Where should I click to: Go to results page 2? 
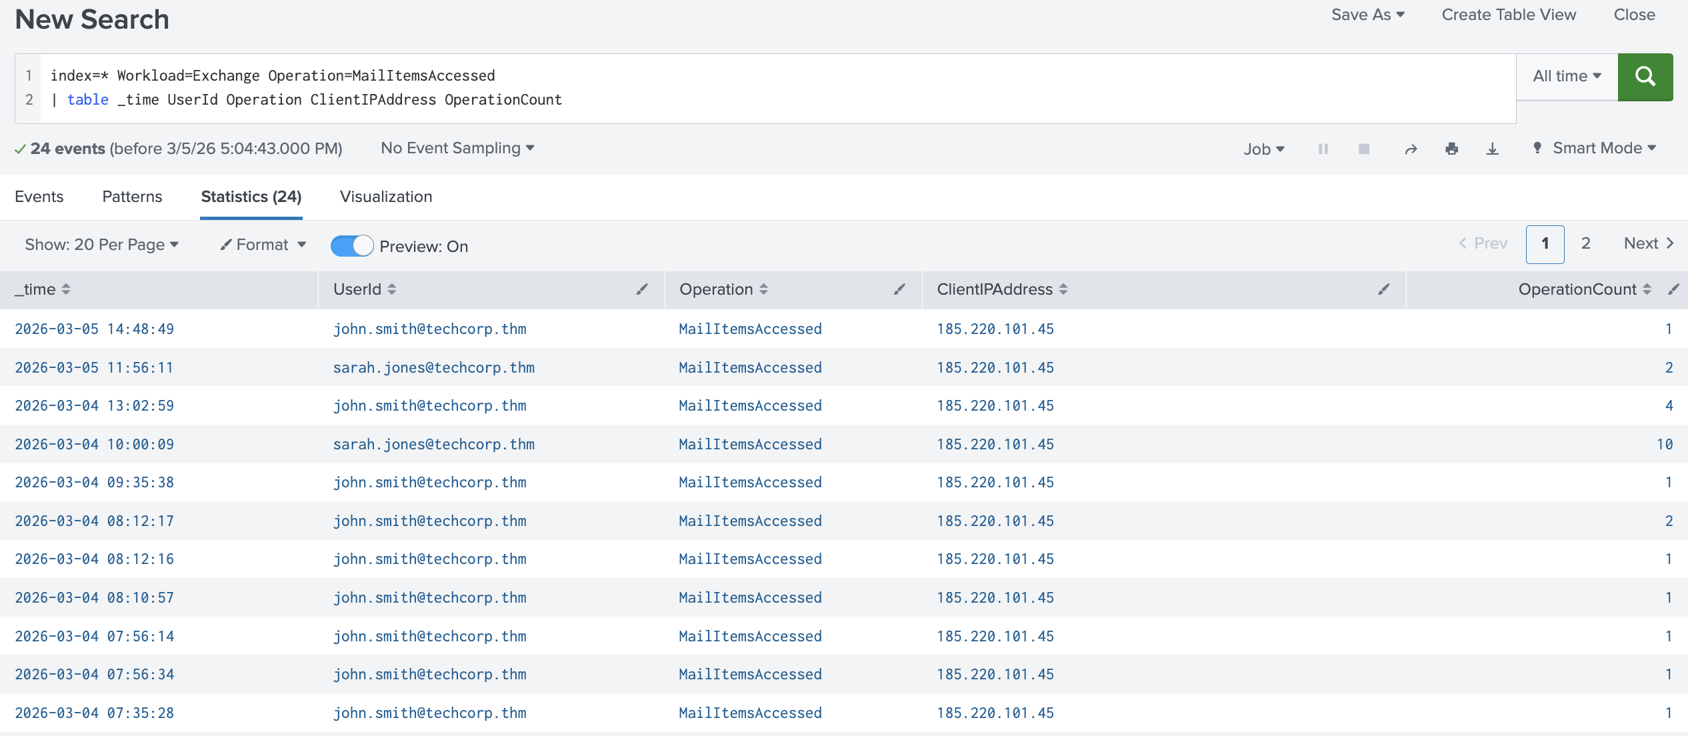[1585, 243]
